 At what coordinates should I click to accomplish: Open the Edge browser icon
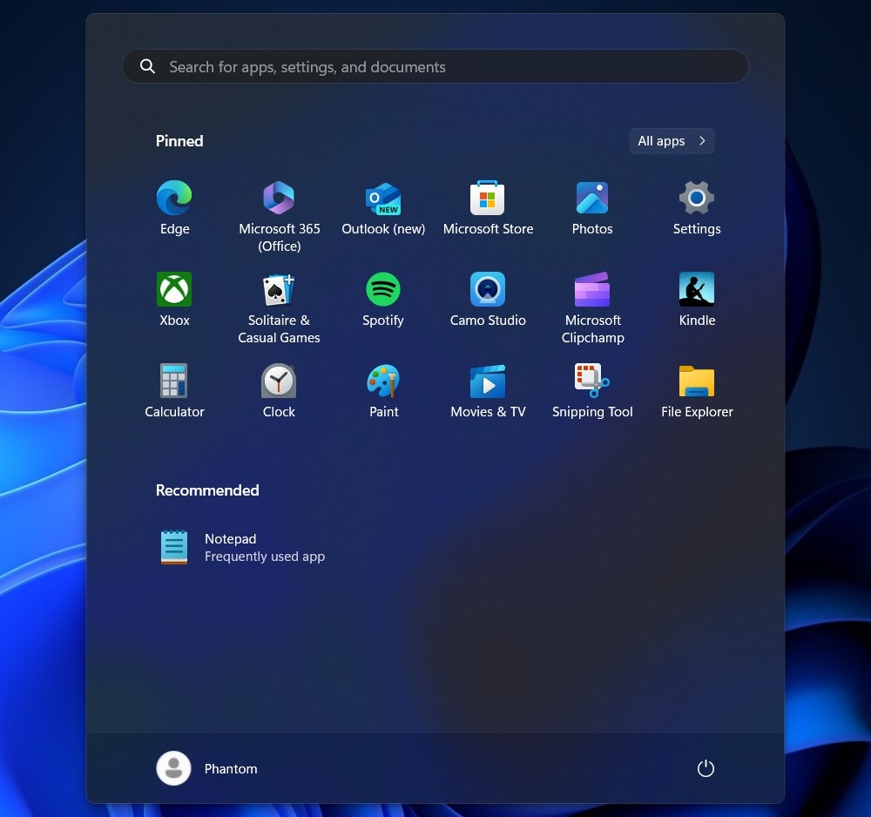174,198
